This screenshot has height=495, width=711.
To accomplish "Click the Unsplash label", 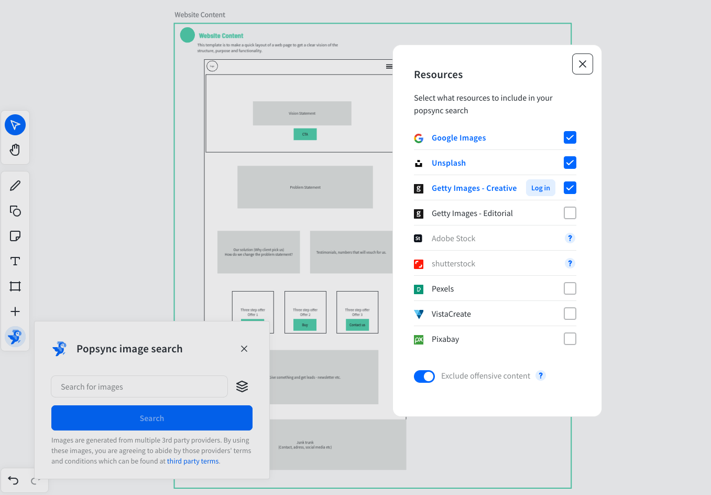I will (x=449, y=163).
